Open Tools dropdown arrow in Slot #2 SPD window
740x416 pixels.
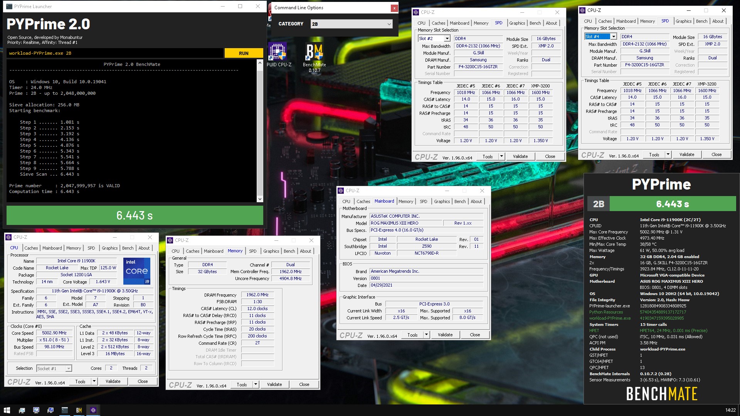[x=501, y=156]
